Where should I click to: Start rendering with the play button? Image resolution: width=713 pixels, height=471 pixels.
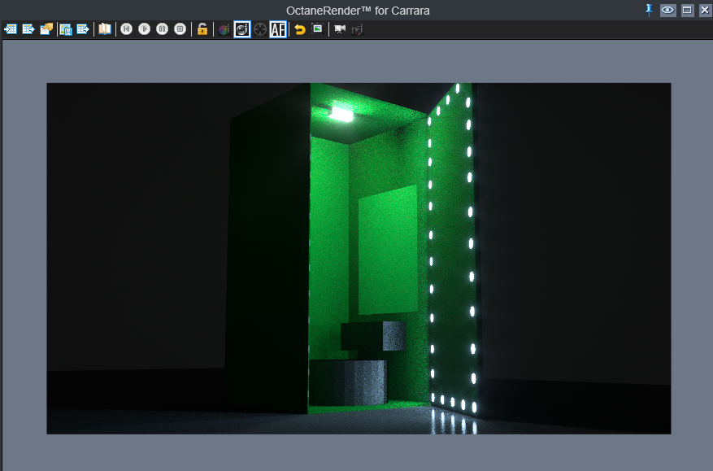tap(144, 29)
